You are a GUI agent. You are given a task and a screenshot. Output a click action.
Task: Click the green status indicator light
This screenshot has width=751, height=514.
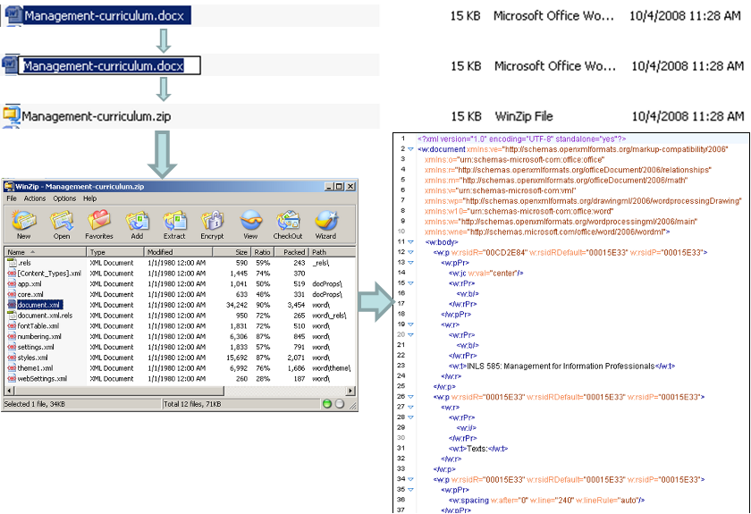click(x=327, y=405)
